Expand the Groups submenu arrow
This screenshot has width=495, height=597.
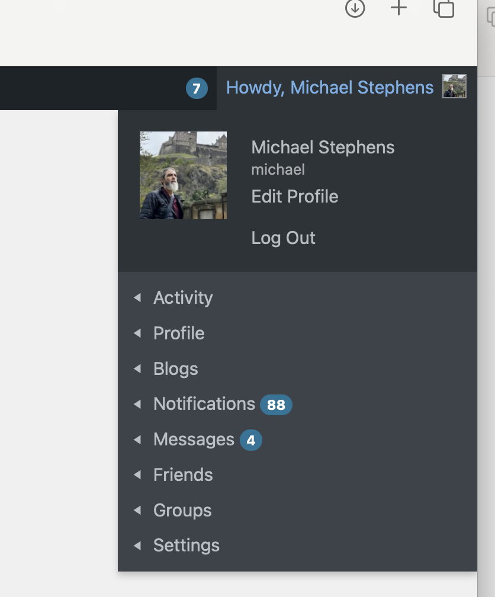point(137,510)
